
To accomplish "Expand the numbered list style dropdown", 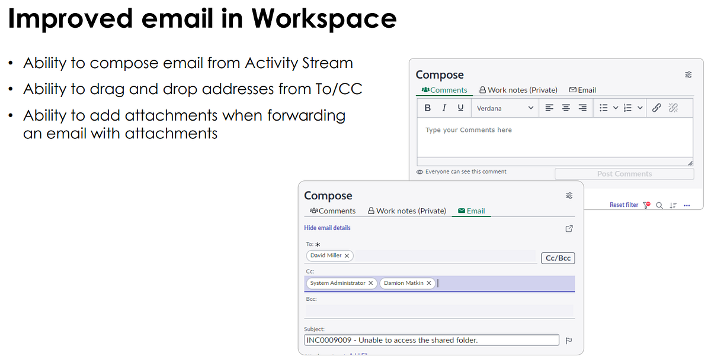I will click(x=640, y=108).
